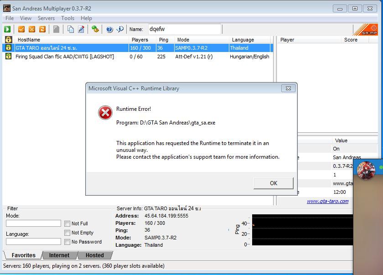The width and height of the screenshot is (383, 275).
Task: Click the red error icon in the dialog
Action: click(105, 113)
